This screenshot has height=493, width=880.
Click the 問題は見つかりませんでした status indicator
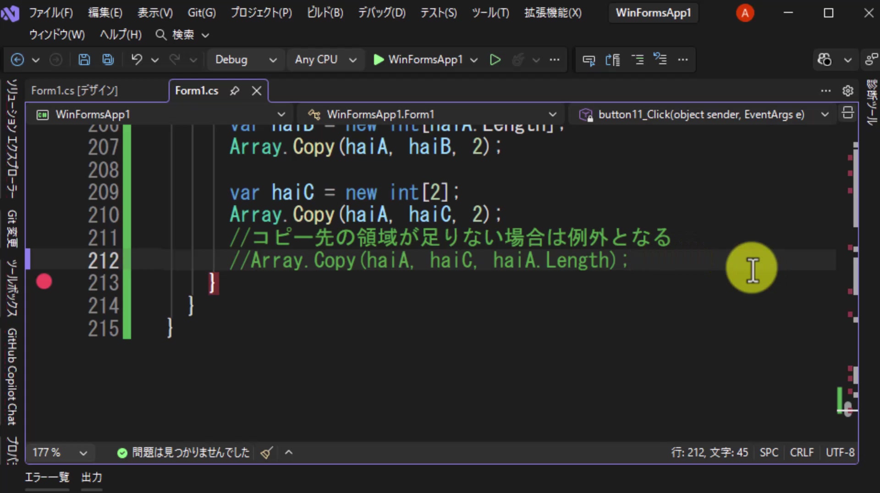pyautogui.click(x=183, y=453)
